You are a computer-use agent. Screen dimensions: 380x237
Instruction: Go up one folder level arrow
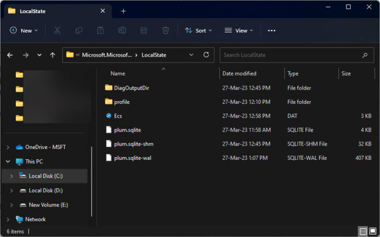(52, 55)
